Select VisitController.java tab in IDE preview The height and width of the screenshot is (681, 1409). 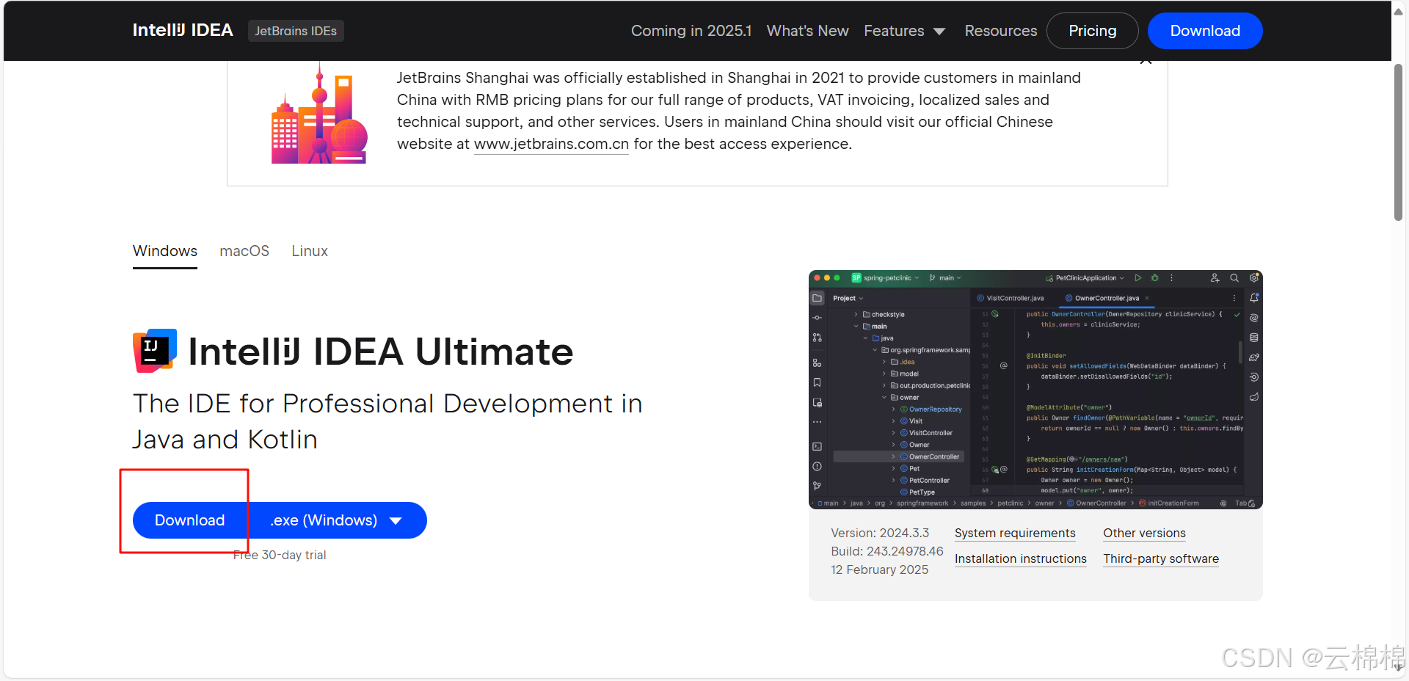click(1011, 298)
